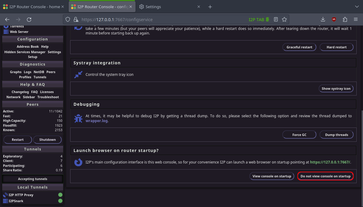This screenshot has height=207, width=363.
Task: Open the Changelog link
Action: (20, 92)
